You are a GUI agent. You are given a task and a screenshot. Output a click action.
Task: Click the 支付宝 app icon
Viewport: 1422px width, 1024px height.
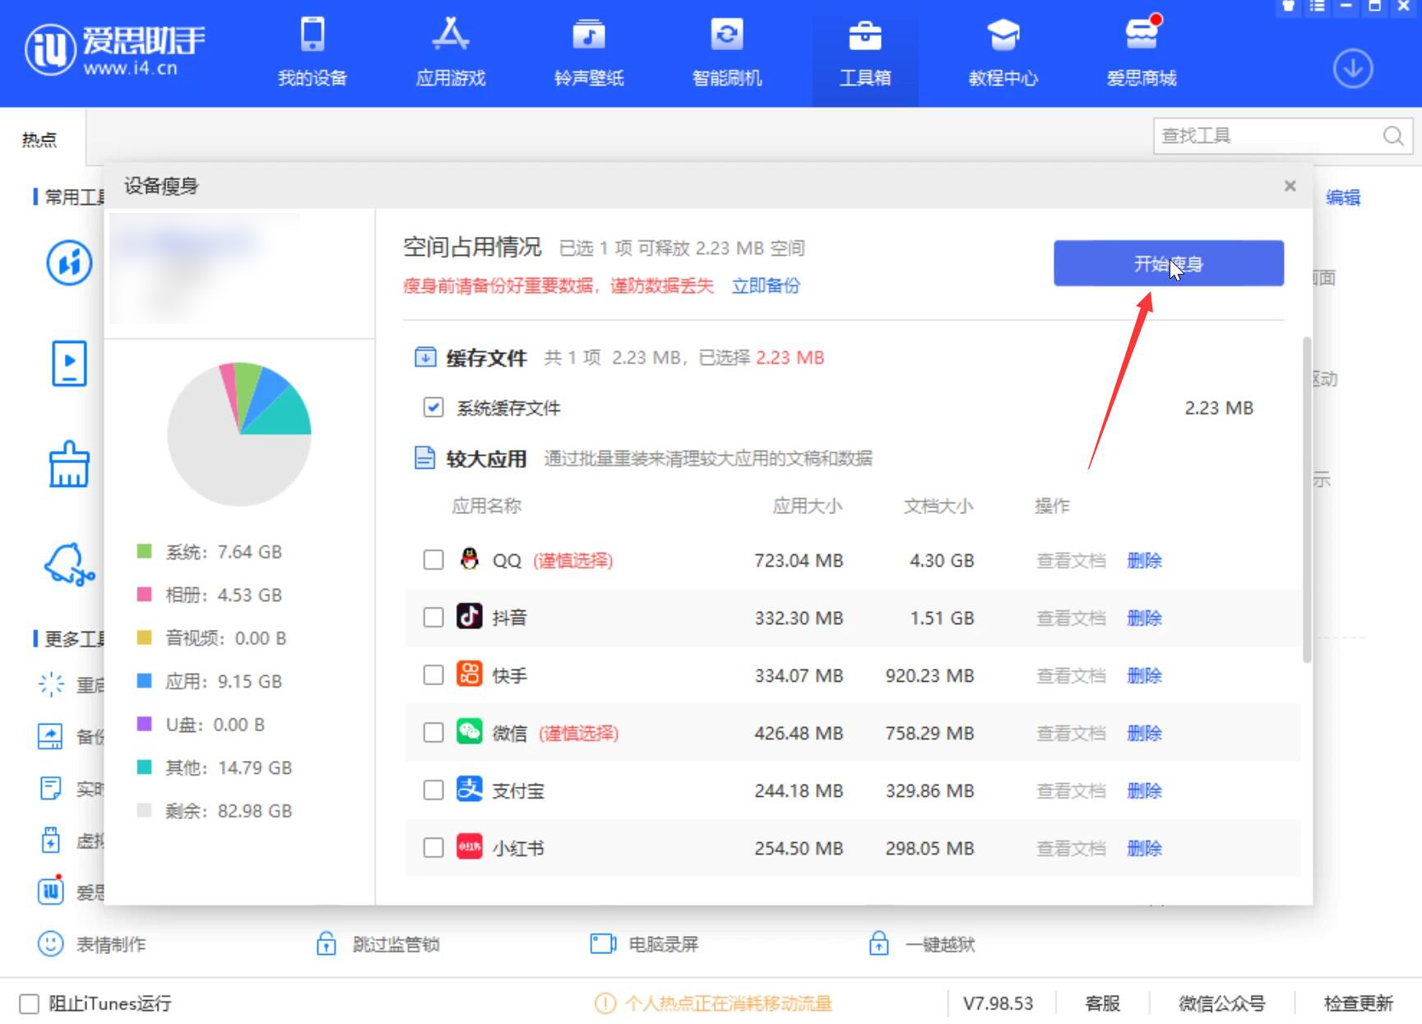[470, 789]
